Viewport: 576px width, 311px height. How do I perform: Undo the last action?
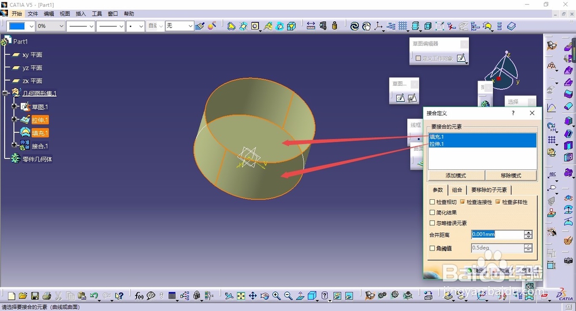94,296
